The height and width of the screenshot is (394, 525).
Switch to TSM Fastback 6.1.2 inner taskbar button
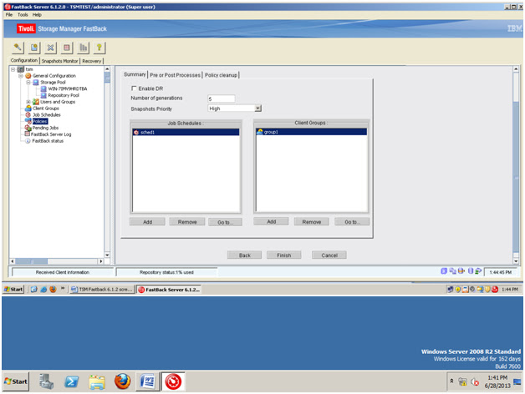click(102, 290)
